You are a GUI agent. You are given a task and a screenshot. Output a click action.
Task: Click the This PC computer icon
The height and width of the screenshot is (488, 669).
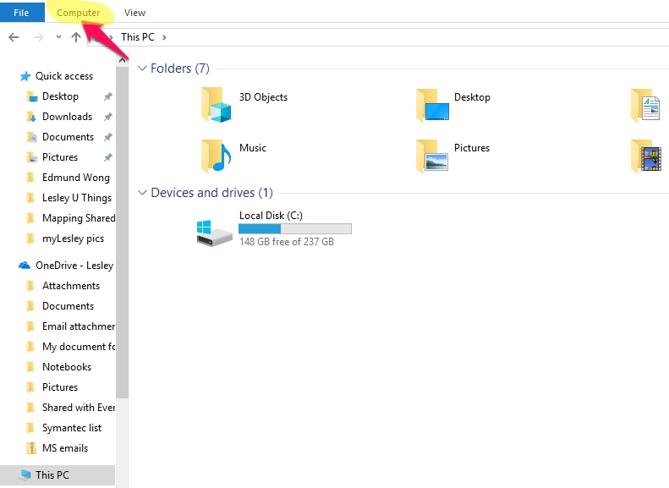25,475
